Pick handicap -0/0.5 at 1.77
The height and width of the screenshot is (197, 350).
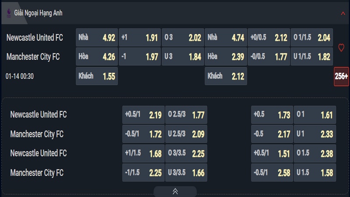269,56
